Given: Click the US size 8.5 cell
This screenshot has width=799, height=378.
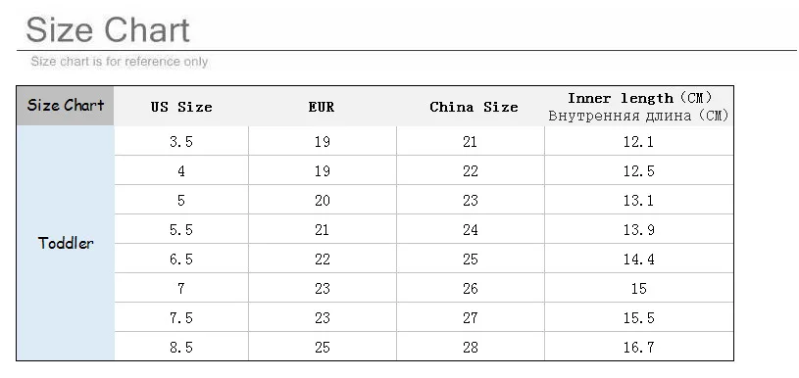Looking at the screenshot, I should click(181, 347).
